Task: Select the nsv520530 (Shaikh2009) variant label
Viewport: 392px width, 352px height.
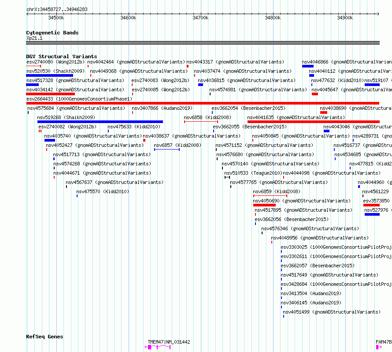Action: [55, 71]
